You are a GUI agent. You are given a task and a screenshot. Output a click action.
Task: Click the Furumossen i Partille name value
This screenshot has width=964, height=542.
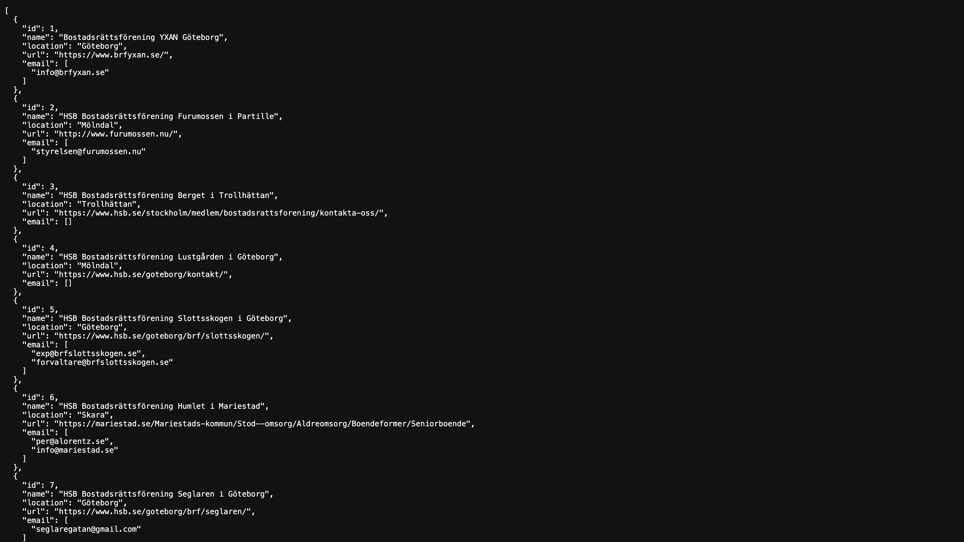171,116
